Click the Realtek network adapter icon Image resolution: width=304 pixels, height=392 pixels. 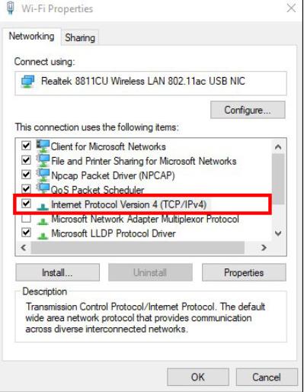[x=27, y=82]
